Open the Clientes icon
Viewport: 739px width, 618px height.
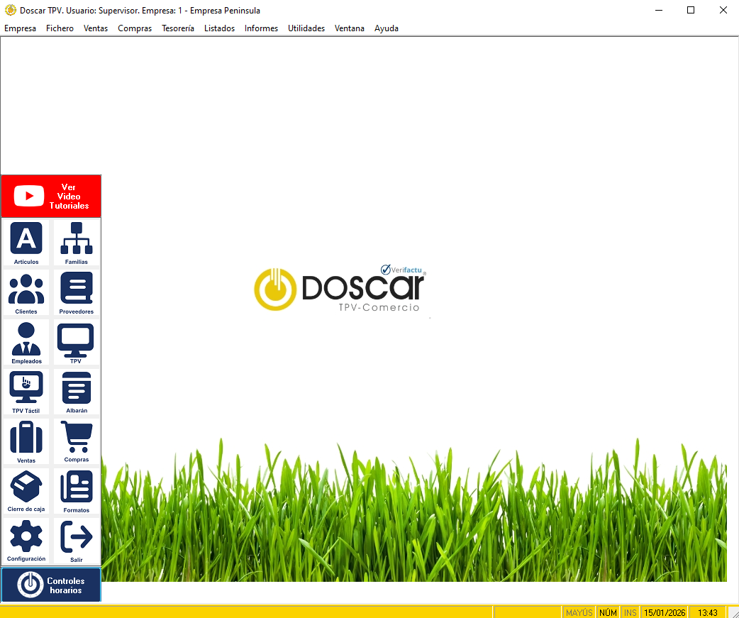[26, 289]
